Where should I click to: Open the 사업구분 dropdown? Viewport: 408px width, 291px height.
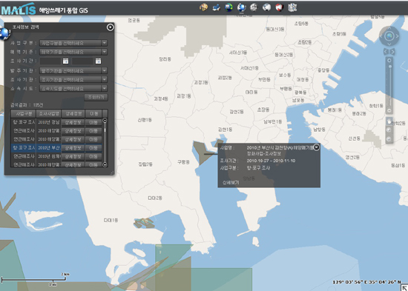point(73,43)
